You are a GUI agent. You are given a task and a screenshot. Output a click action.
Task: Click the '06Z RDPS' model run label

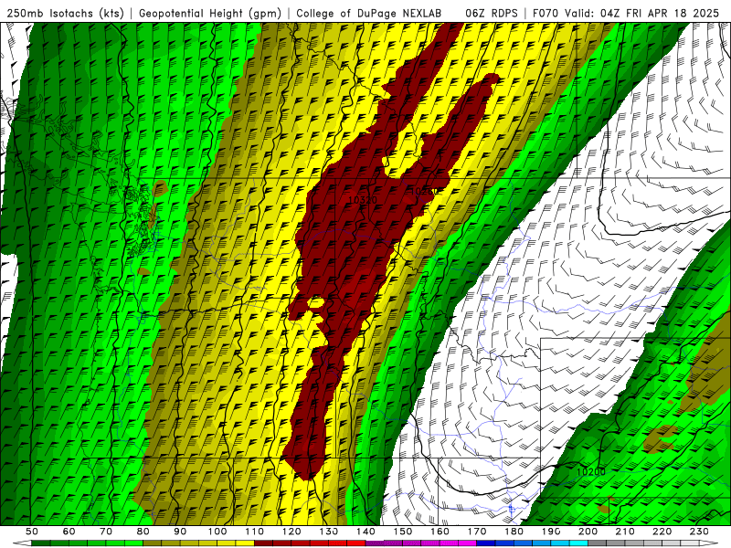[x=492, y=13]
